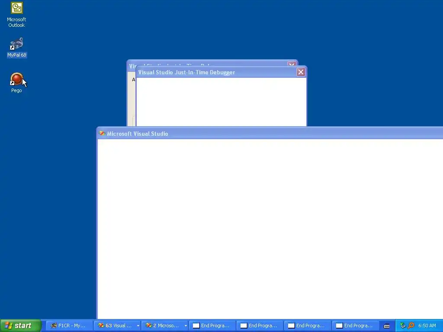The image size is (443, 332).
Task: Expand the 2 Microso taskbar group arrow
Action: point(186,326)
